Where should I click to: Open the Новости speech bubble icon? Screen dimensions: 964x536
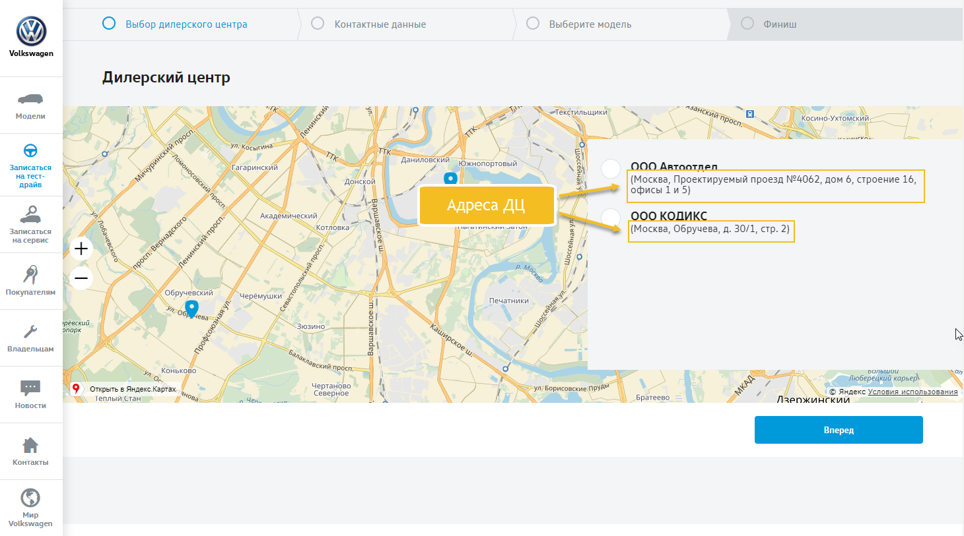(30, 388)
